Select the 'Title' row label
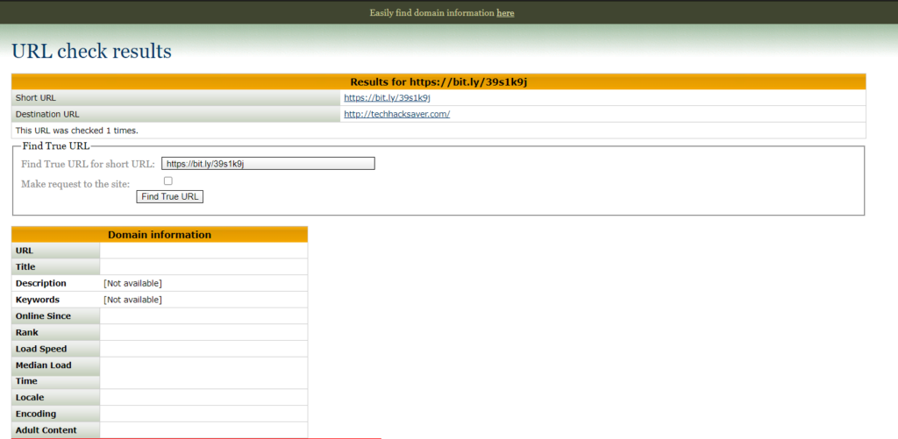898x439 pixels. pyautogui.click(x=25, y=266)
